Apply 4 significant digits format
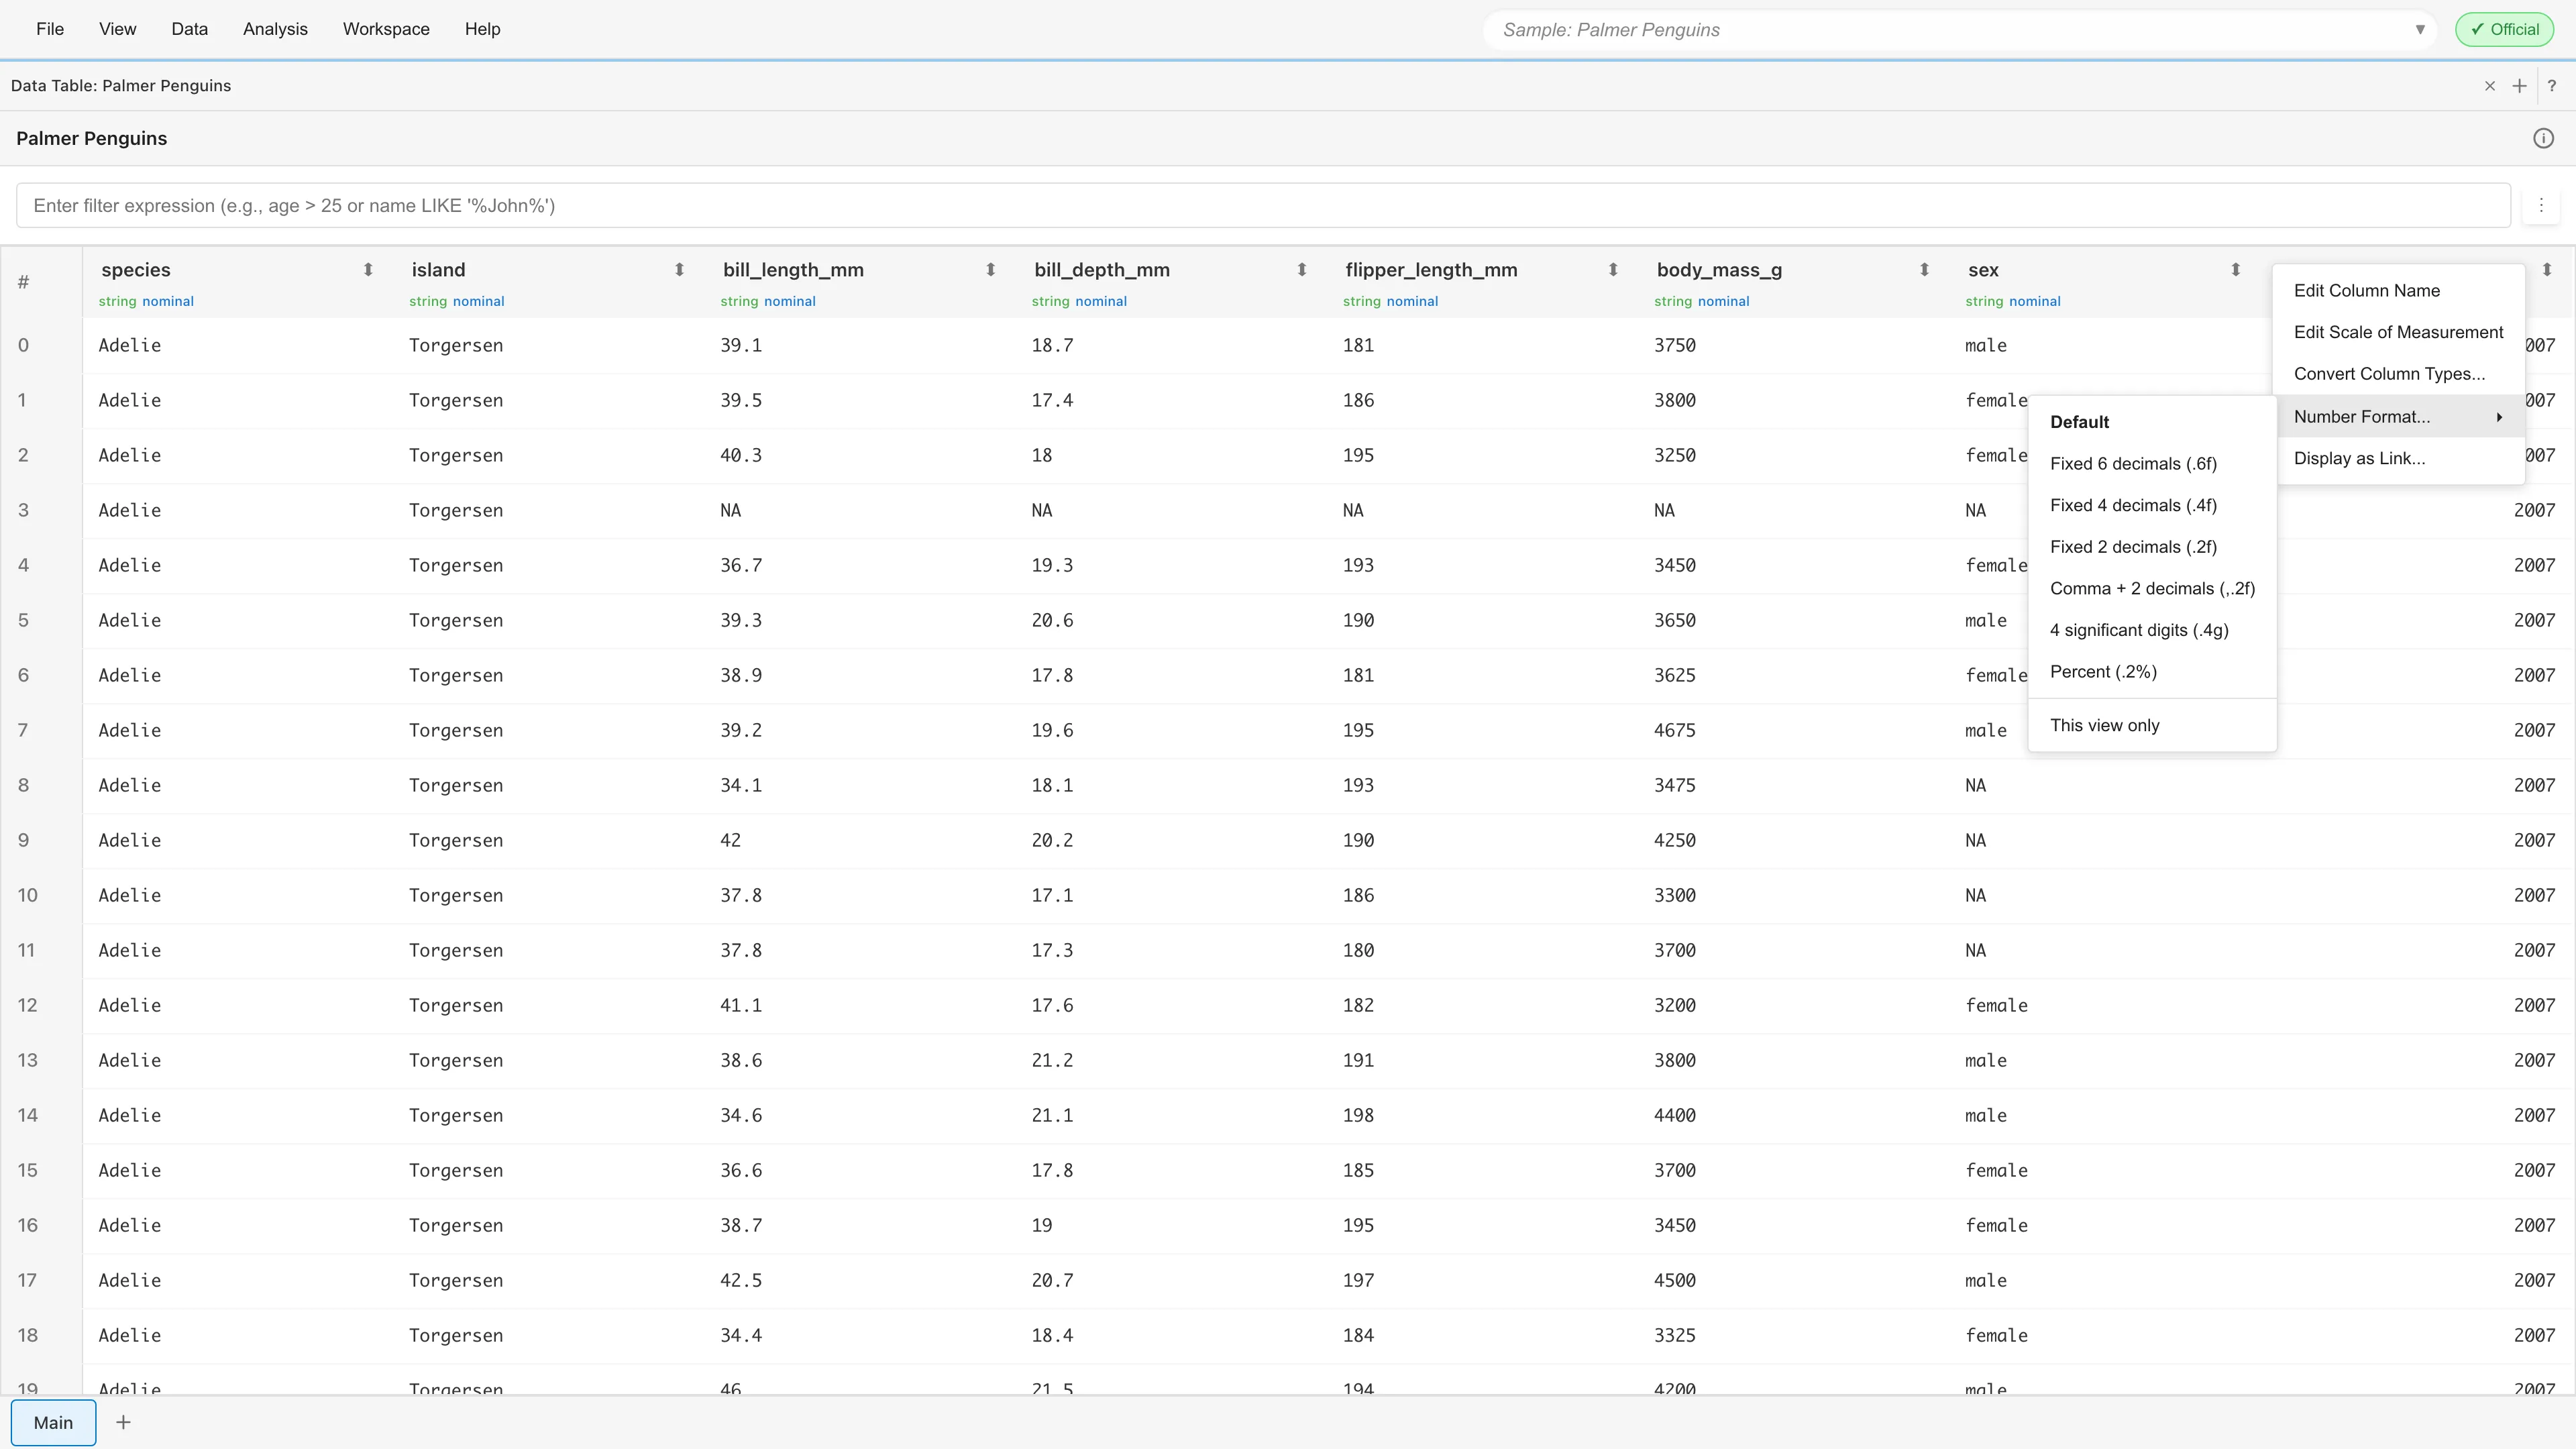 click(2152, 630)
